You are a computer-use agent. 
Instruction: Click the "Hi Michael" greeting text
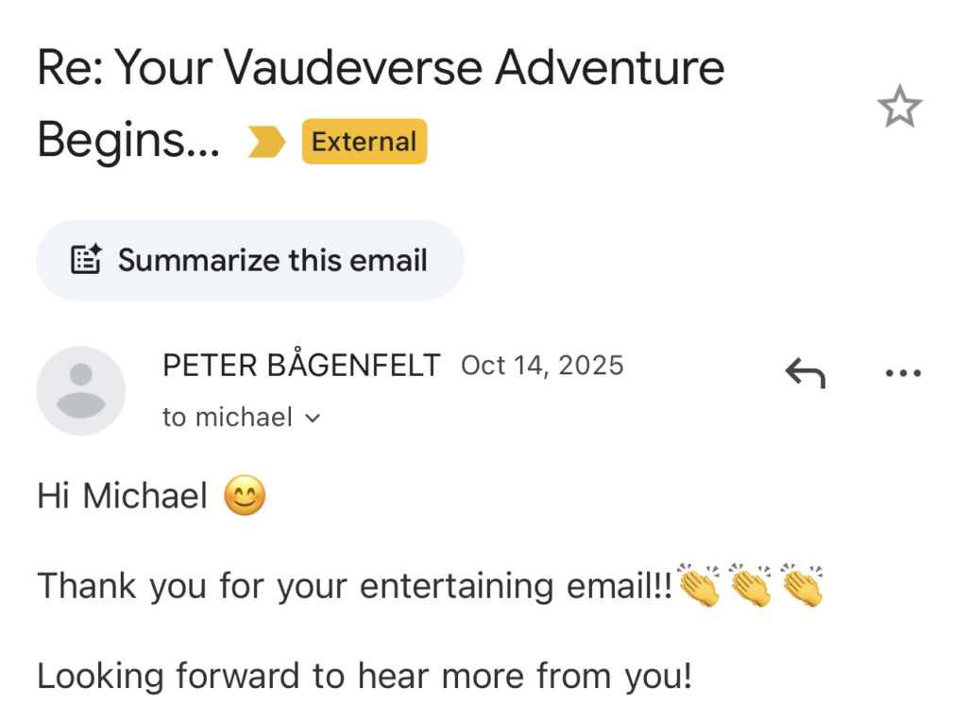pyautogui.click(x=122, y=496)
